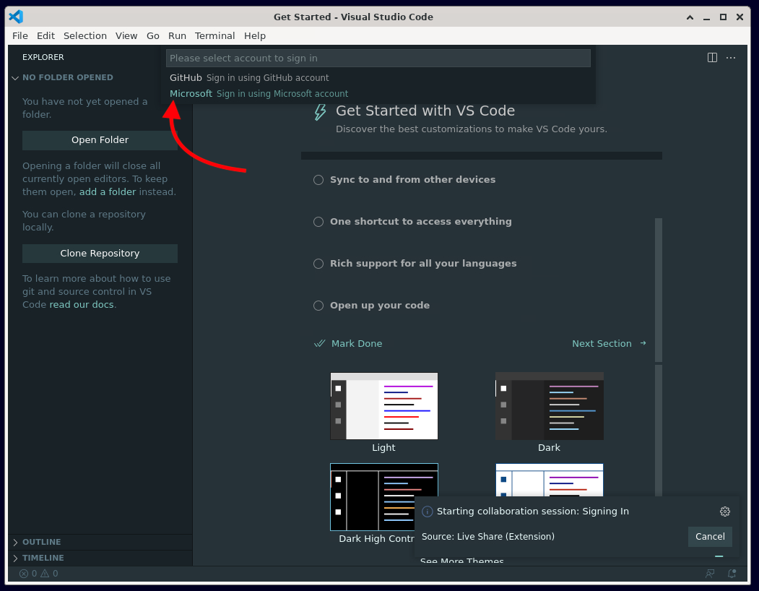The height and width of the screenshot is (591, 759).
Task: Cancel the Live Share sign-in notification
Action: (x=709, y=537)
